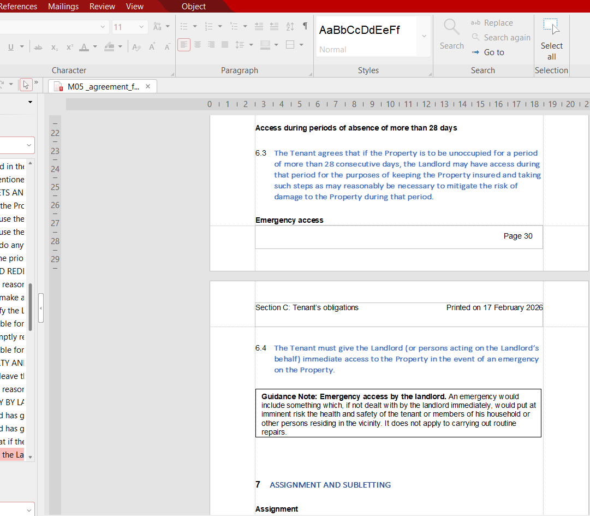Expand the Normal style gallery
590x516 pixels.
coord(424,36)
